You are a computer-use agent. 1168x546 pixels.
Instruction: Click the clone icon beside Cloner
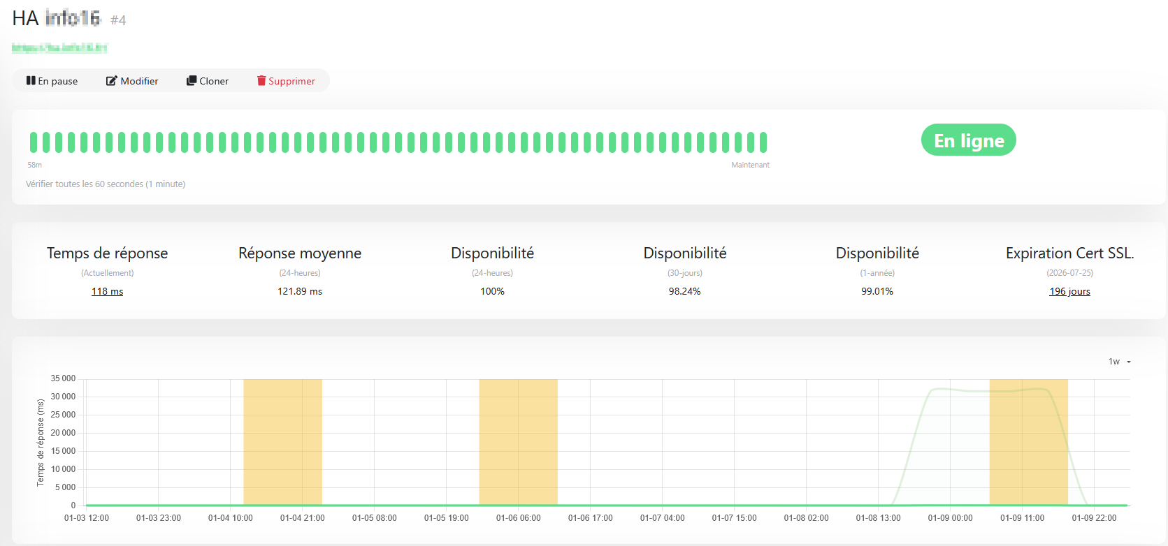coord(191,81)
